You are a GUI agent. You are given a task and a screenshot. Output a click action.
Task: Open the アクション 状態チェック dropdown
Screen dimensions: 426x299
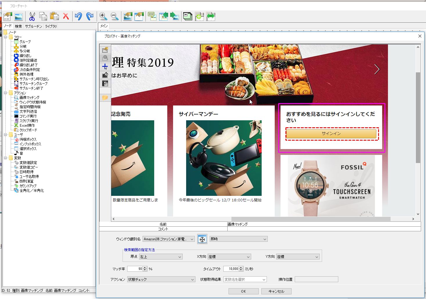(x=161, y=280)
